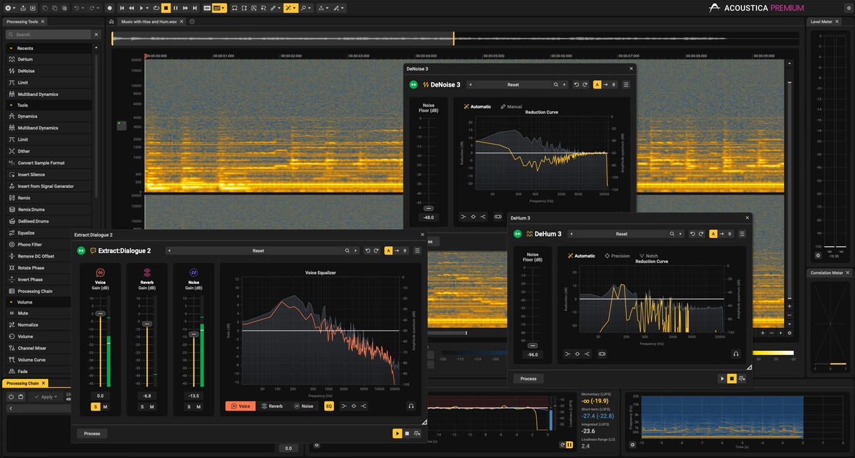This screenshot has width=855, height=458.
Task: Toggle Loop playback in main toolbar
Action: click(x=157, y=8)
